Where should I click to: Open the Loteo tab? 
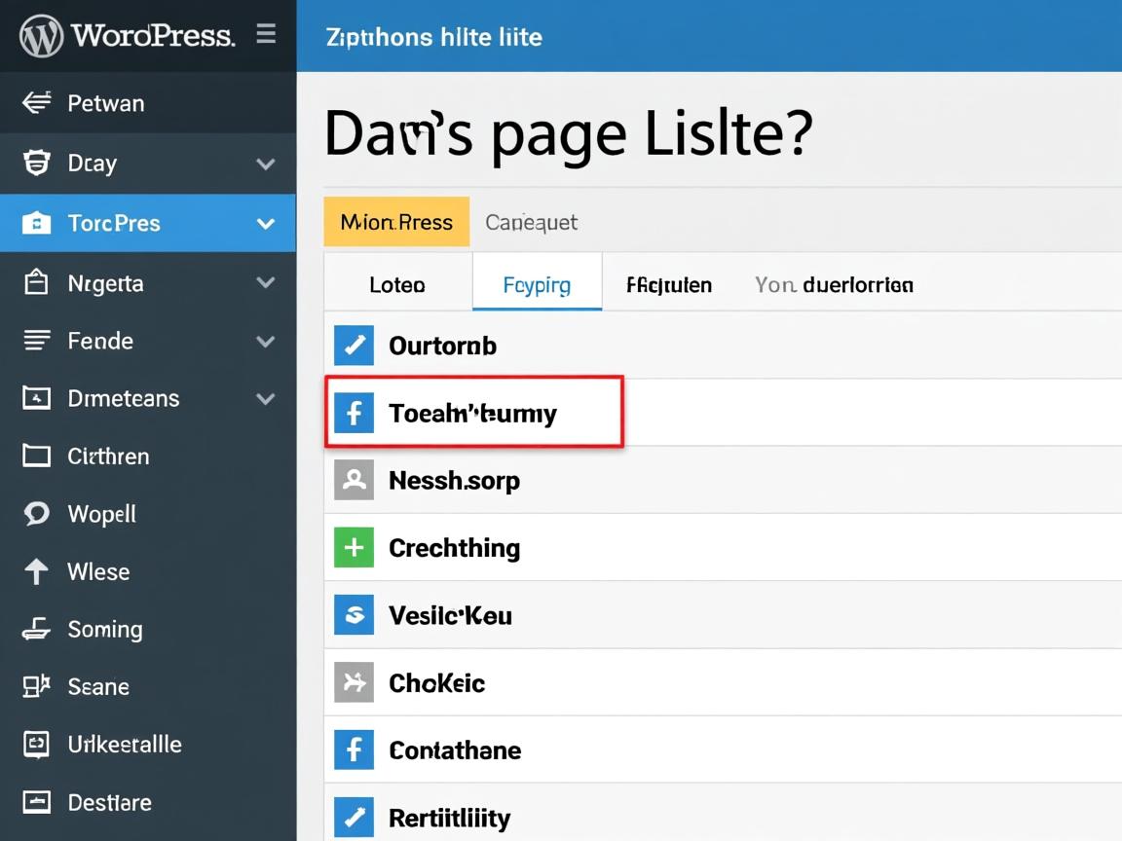pos(397,285)
